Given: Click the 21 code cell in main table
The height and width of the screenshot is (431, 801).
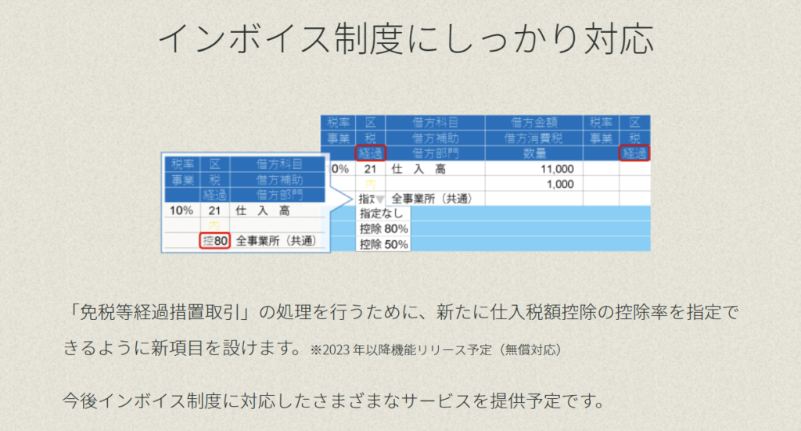Looking at the screenshot, I should click(370, 169).
